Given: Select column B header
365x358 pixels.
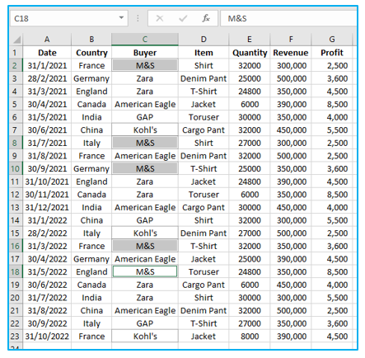Looking at the screenshot, I should 91,40.
